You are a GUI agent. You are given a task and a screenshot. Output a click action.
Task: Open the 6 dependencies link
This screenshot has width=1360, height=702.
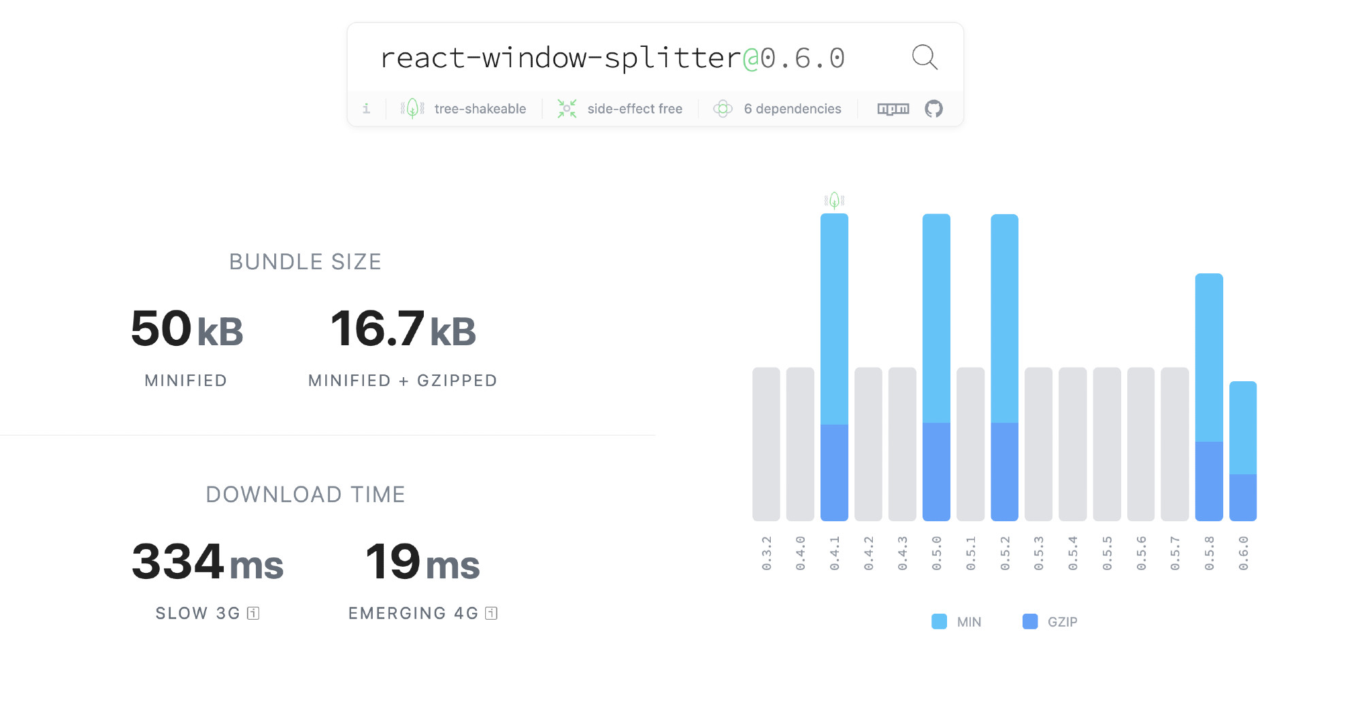(793, 109)
